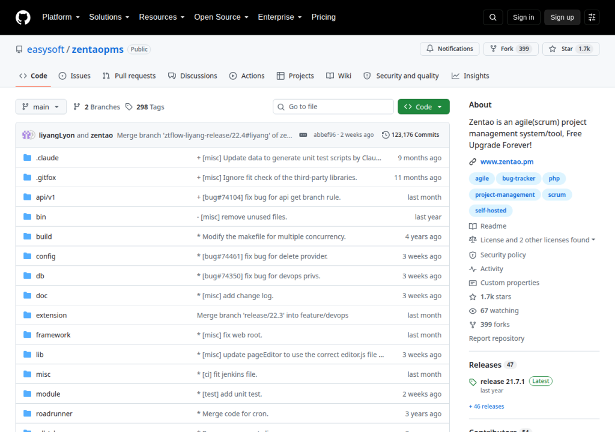The width and height of the screenshot is (615, 432).
Task: Click the extension folder icon
Action: click(x=27, y=315)
